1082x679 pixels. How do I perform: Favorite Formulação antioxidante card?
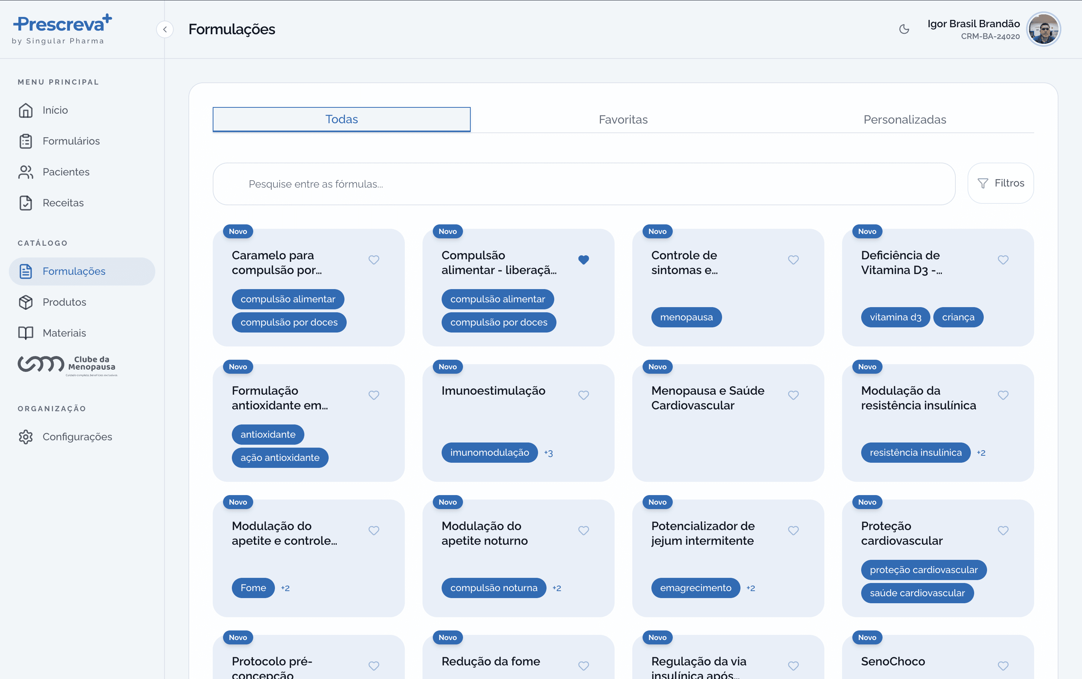pyautogui.click(x=374, y=395)
